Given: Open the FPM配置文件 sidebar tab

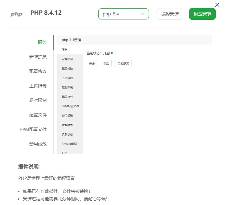Looking at the screenshot, I should (33, 129).
